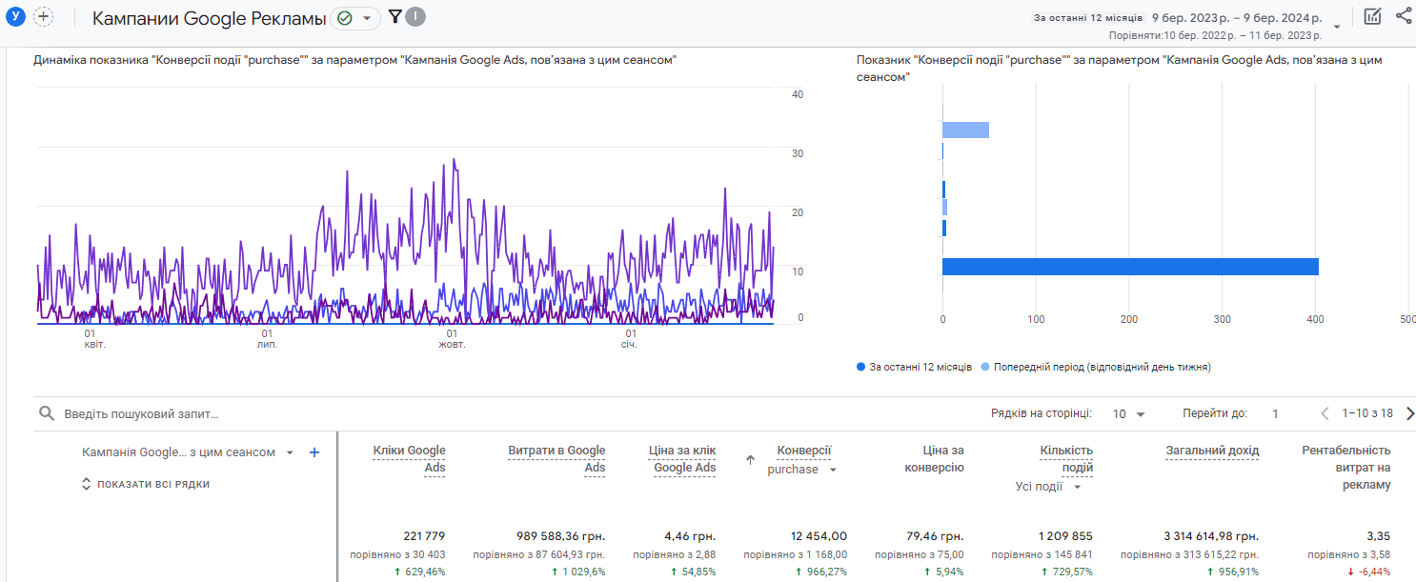Sort by 'Загальний дохід' column
Screen dimensions: 1416x582
coord(1212,451)
